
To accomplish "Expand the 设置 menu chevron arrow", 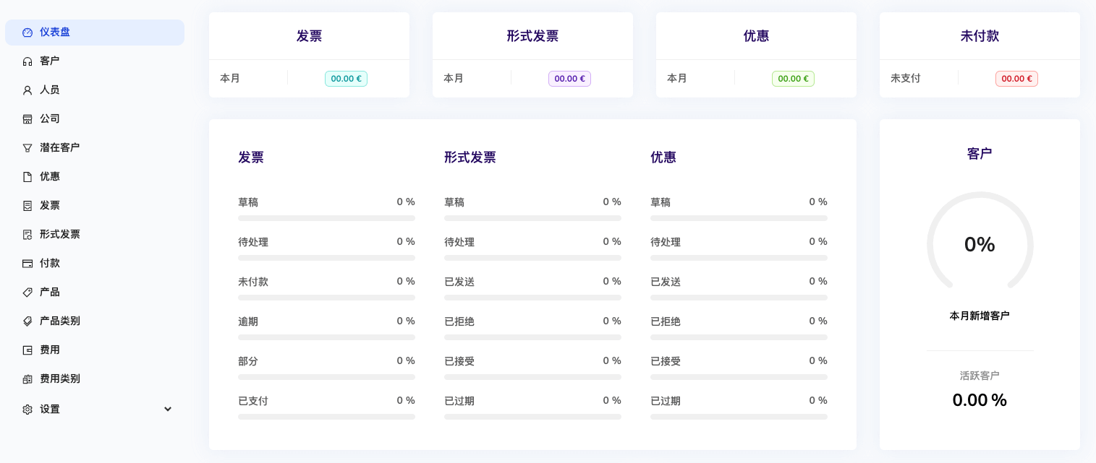I will tap(168, 409).
